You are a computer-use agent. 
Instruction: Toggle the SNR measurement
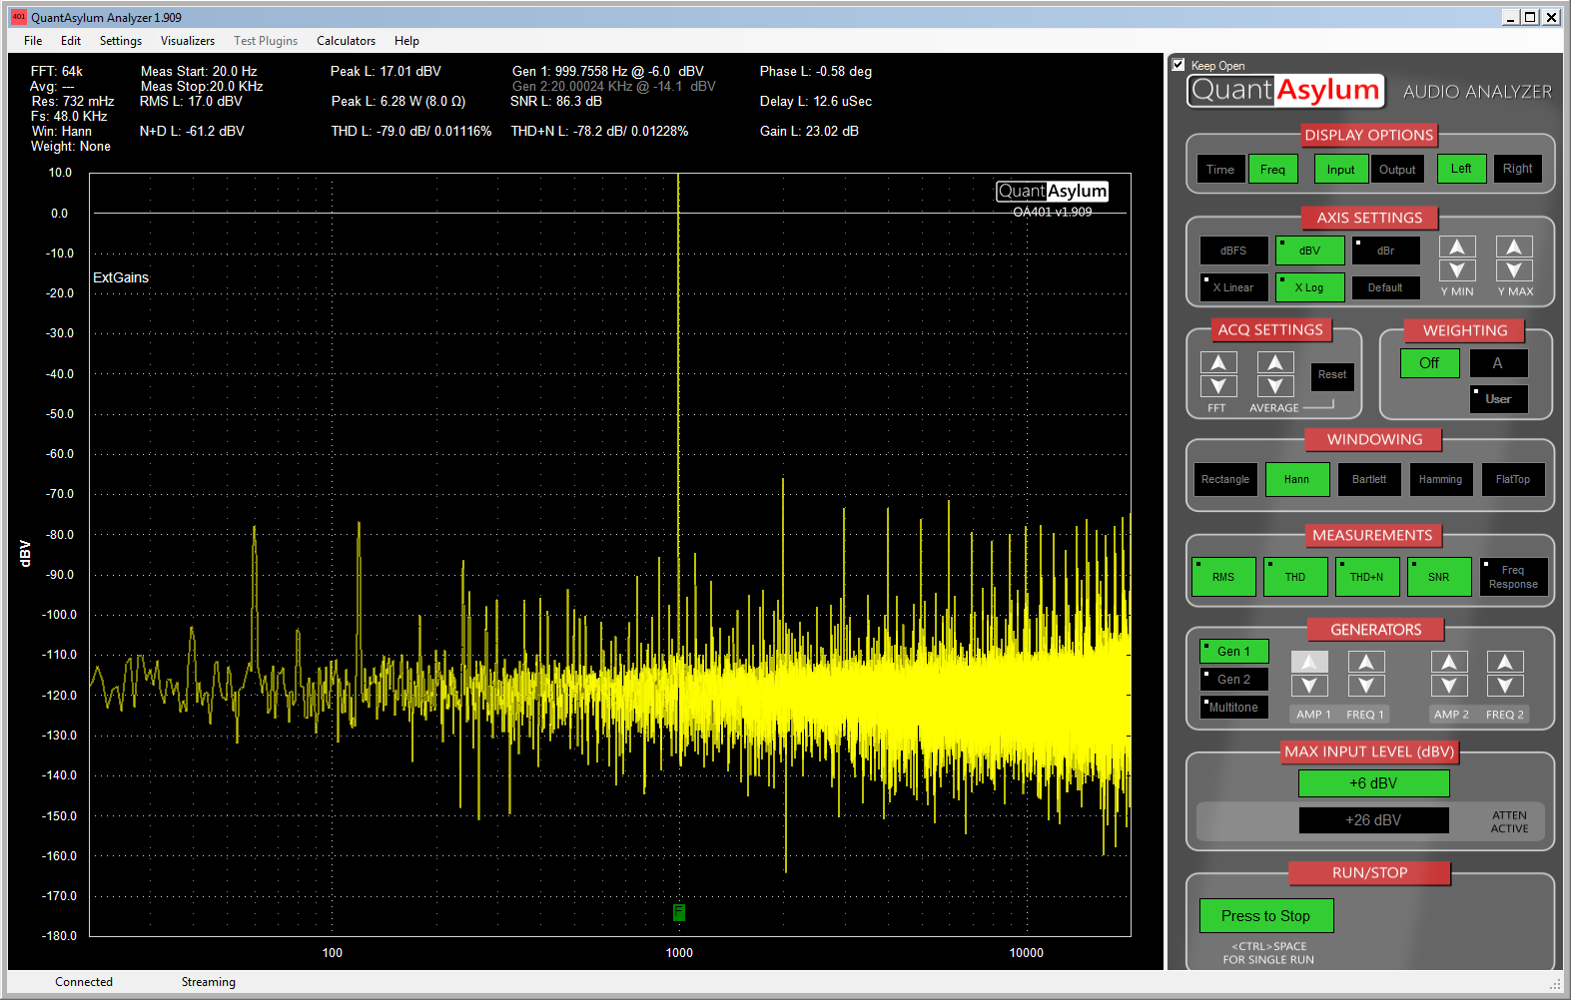click(1439, 577)
